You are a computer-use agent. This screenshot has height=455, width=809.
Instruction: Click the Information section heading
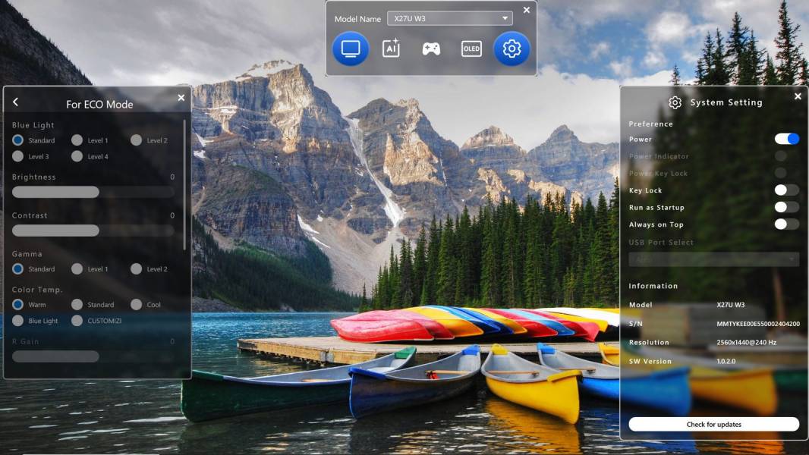[x=653, y=285]
